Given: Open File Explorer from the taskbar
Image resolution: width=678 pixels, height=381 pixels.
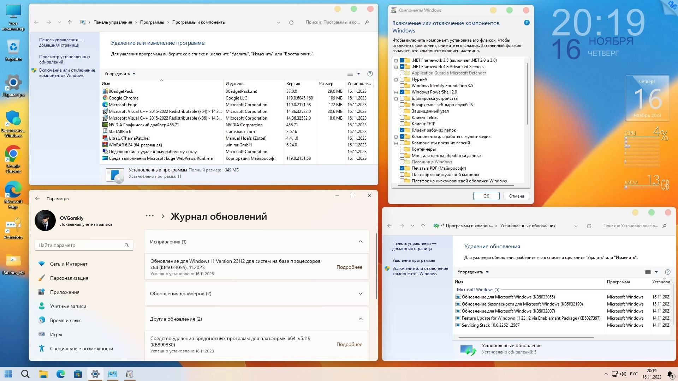Looking at the screenshot, I should [x=43, y=374].
